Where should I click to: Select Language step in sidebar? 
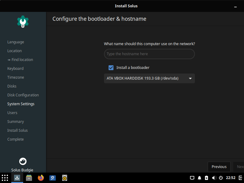point(16,42)
